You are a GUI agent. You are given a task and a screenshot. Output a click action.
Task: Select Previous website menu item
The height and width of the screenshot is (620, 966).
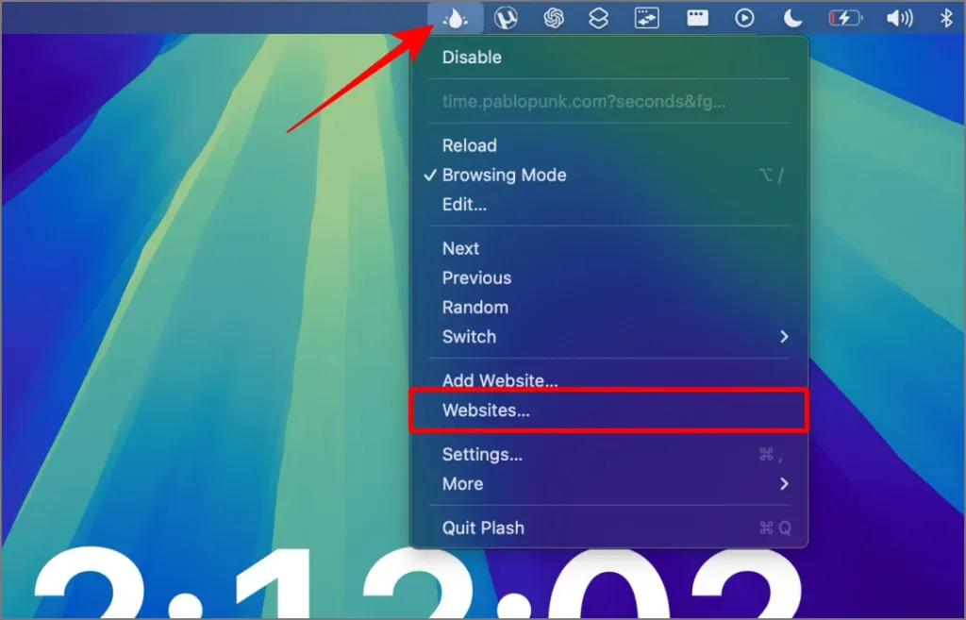click(609, 278)
